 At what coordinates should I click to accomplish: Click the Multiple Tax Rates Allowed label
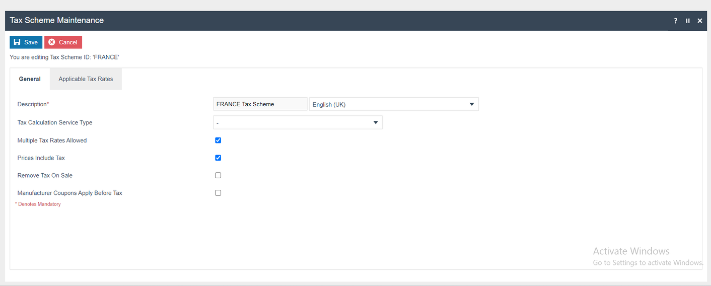point(52,140)
